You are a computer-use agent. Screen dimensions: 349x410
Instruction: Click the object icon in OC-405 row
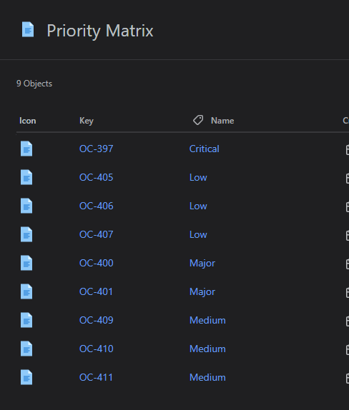pyautogui.click(x=26, y=177)
